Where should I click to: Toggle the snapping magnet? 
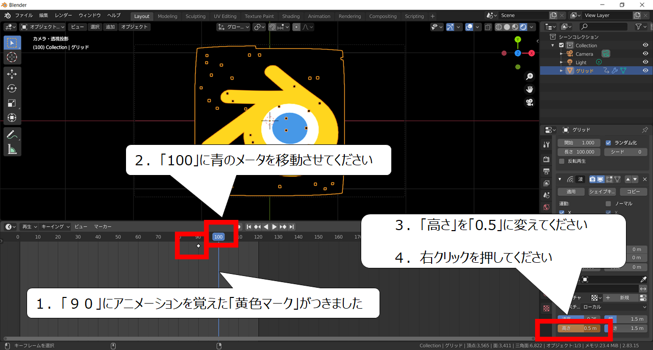tap(272, 27)
